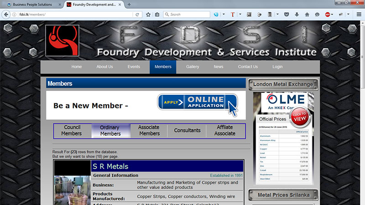Click the clipboard extension icon
This screenshot has width=365, height=205.
(x=270, y=15)
